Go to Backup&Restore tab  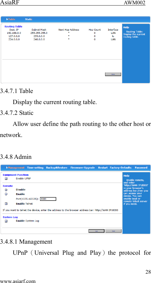point(57,168)
